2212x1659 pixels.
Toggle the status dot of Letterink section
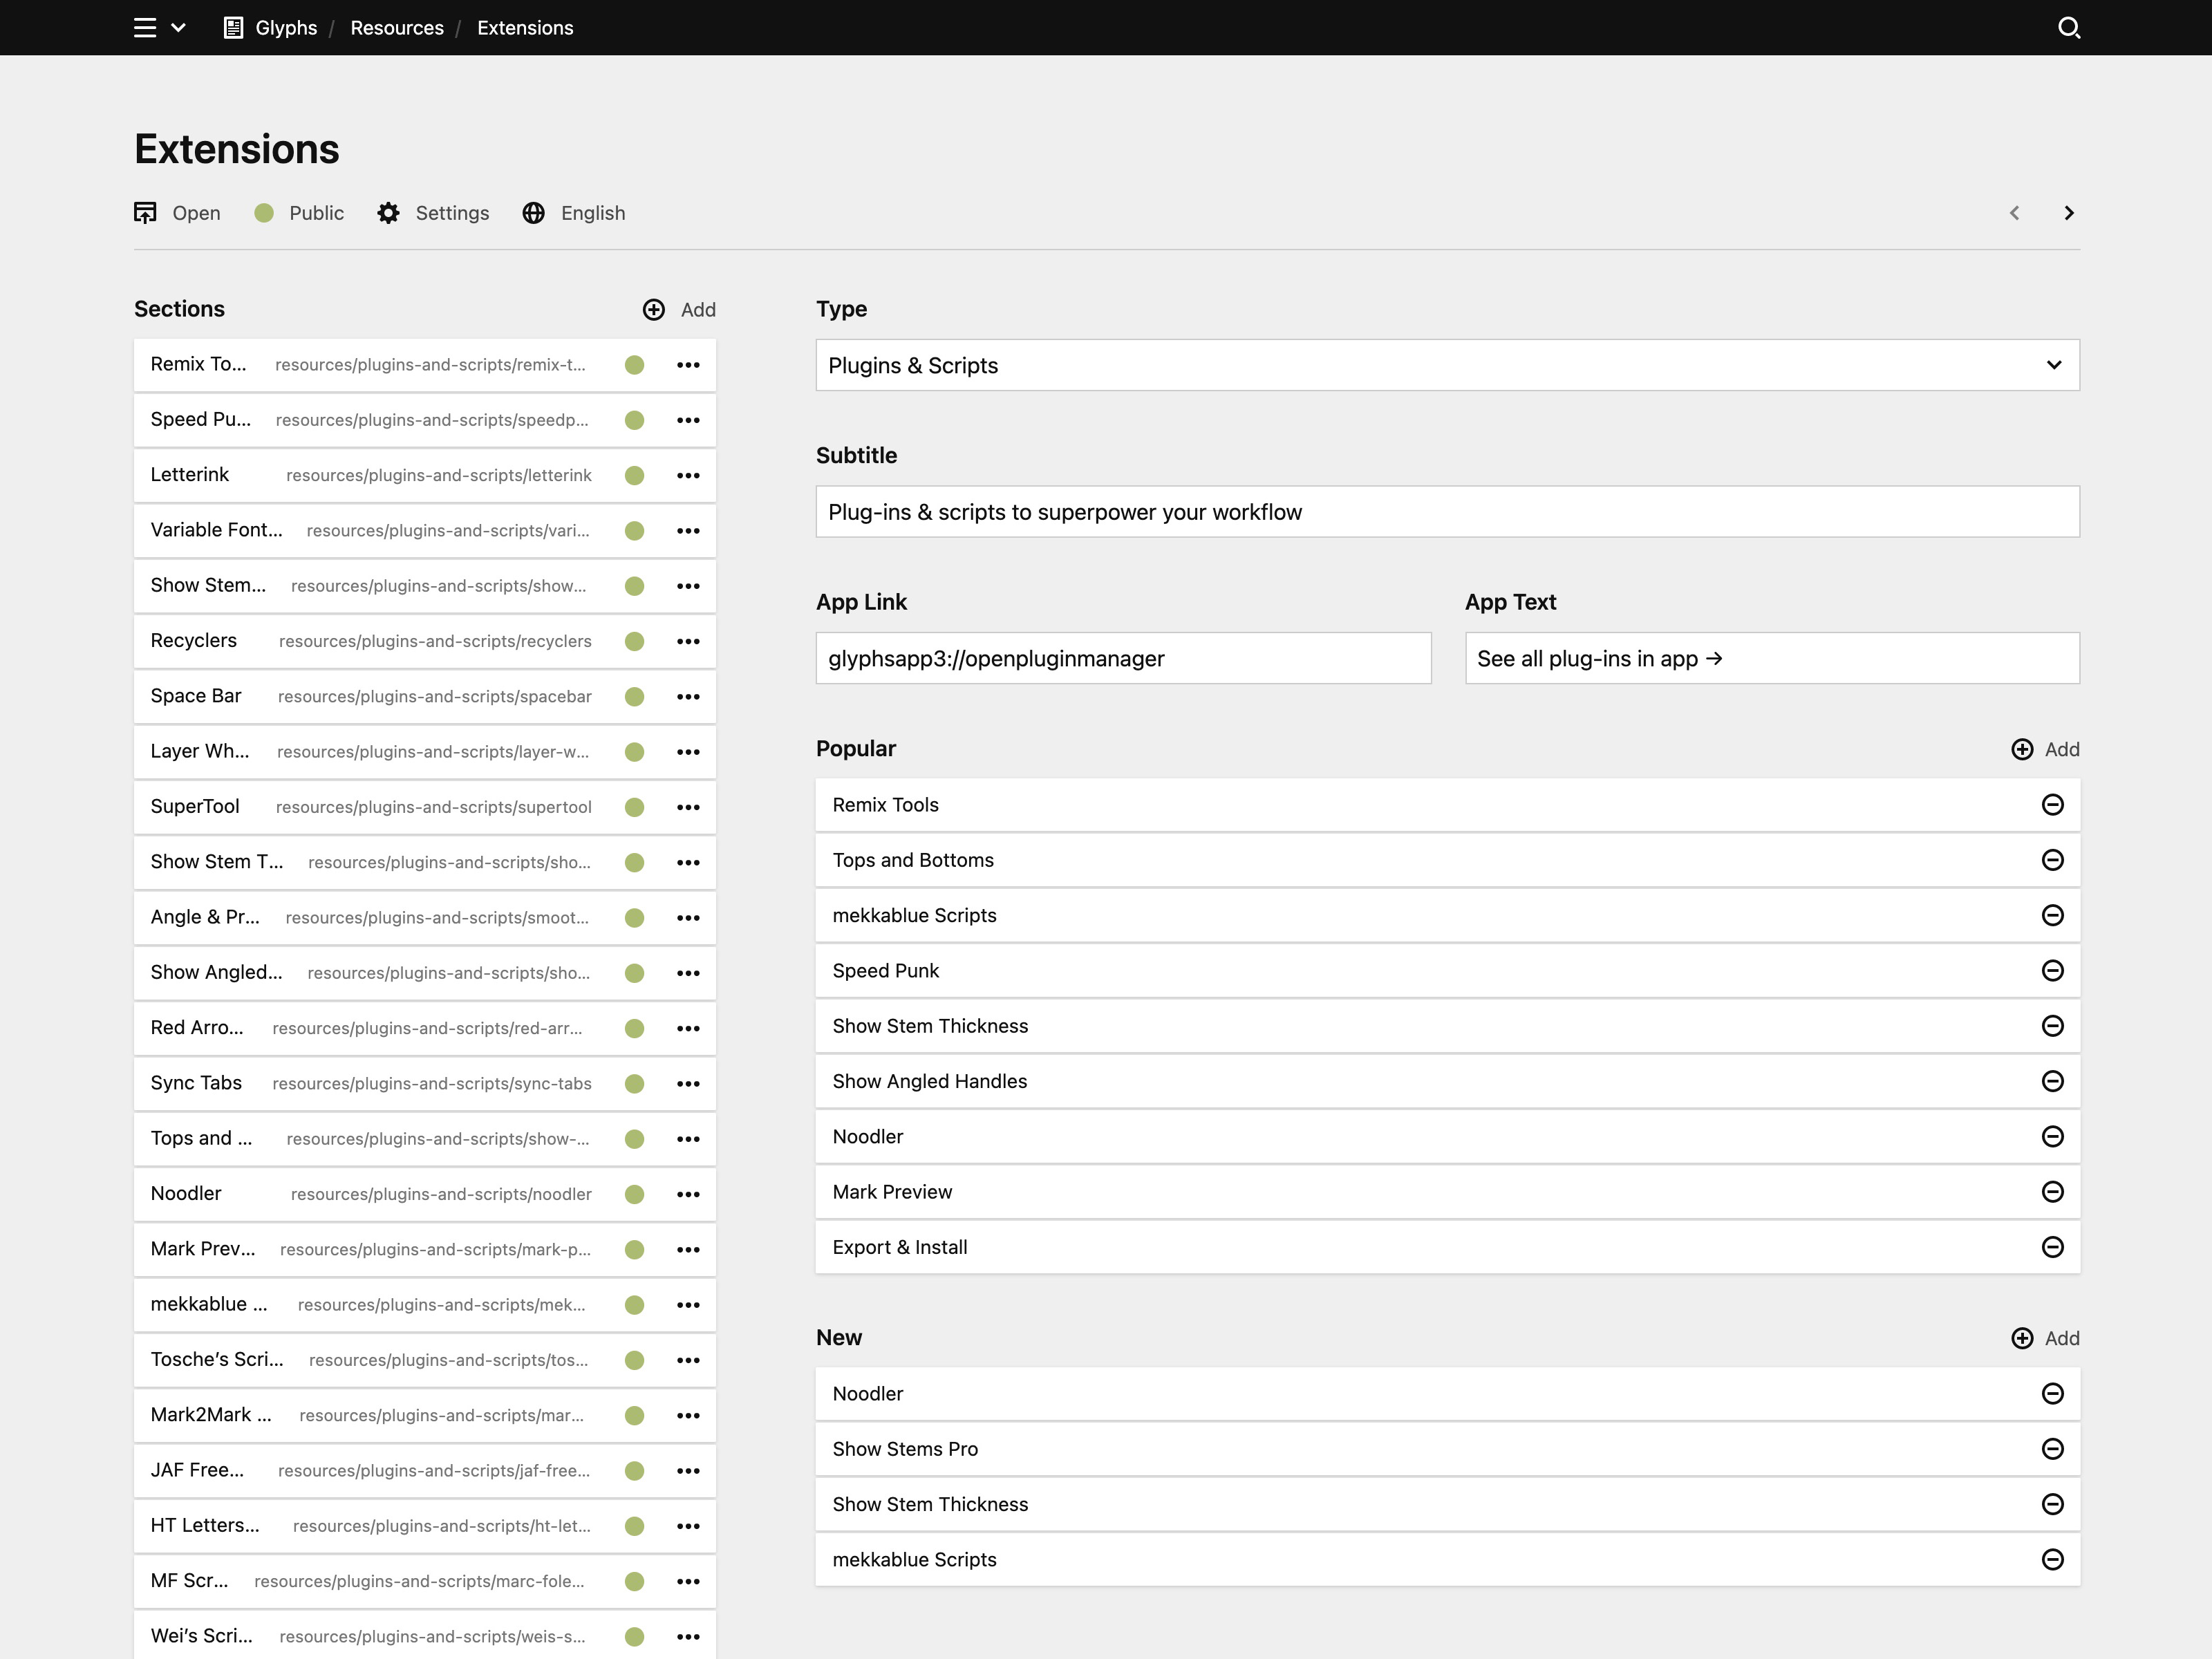coord(634,475)
